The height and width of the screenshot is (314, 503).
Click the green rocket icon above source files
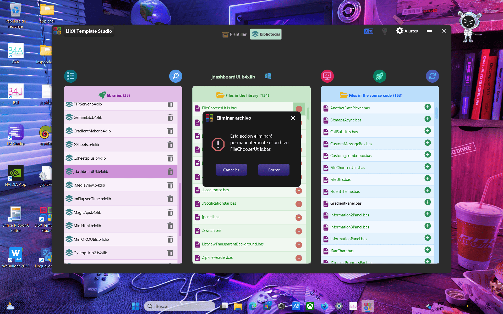click(x=380, y=76)
